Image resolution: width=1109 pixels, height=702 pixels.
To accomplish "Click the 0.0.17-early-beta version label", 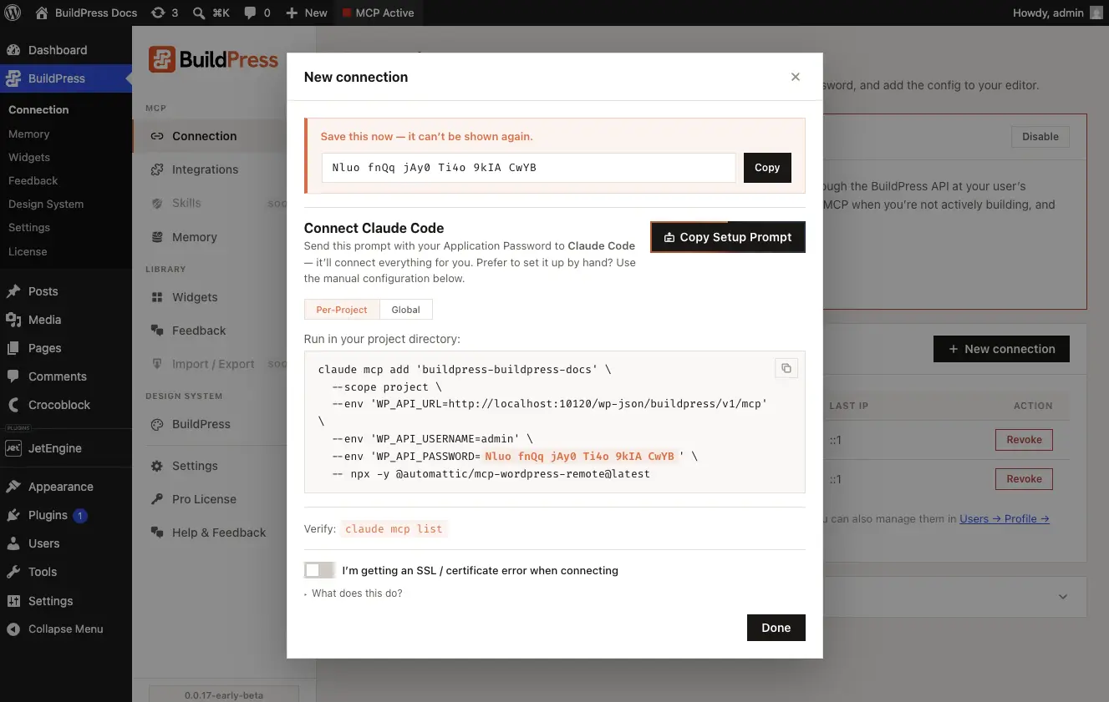I will (224, 694).
